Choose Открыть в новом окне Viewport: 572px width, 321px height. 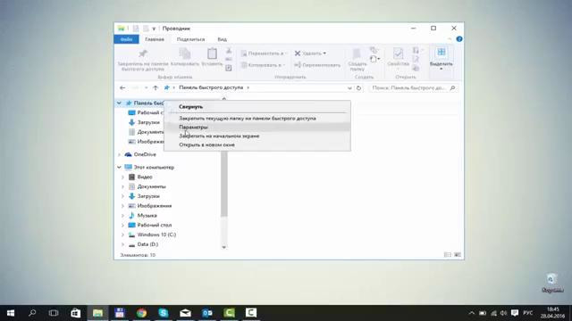pyautogui.click(x=206, y=144)
